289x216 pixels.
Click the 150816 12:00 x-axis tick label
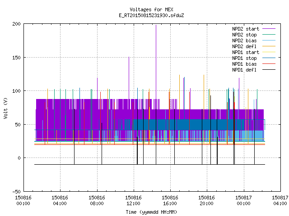(133, 201)
